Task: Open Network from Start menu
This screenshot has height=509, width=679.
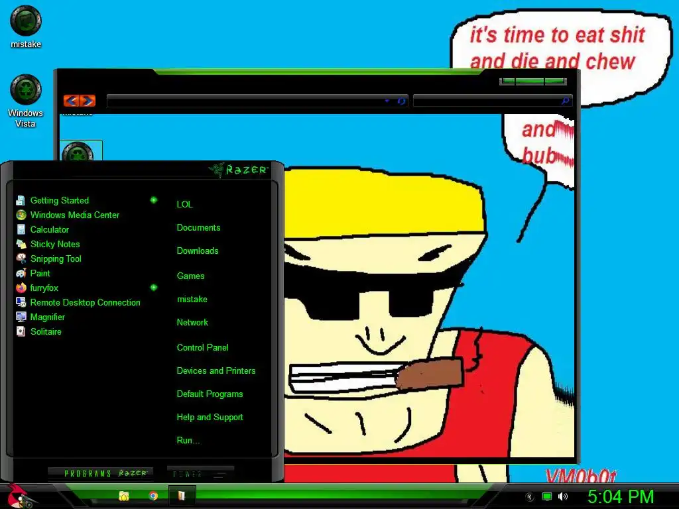Action: 192,323
